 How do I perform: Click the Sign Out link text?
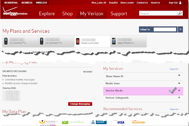pos(173,3)
